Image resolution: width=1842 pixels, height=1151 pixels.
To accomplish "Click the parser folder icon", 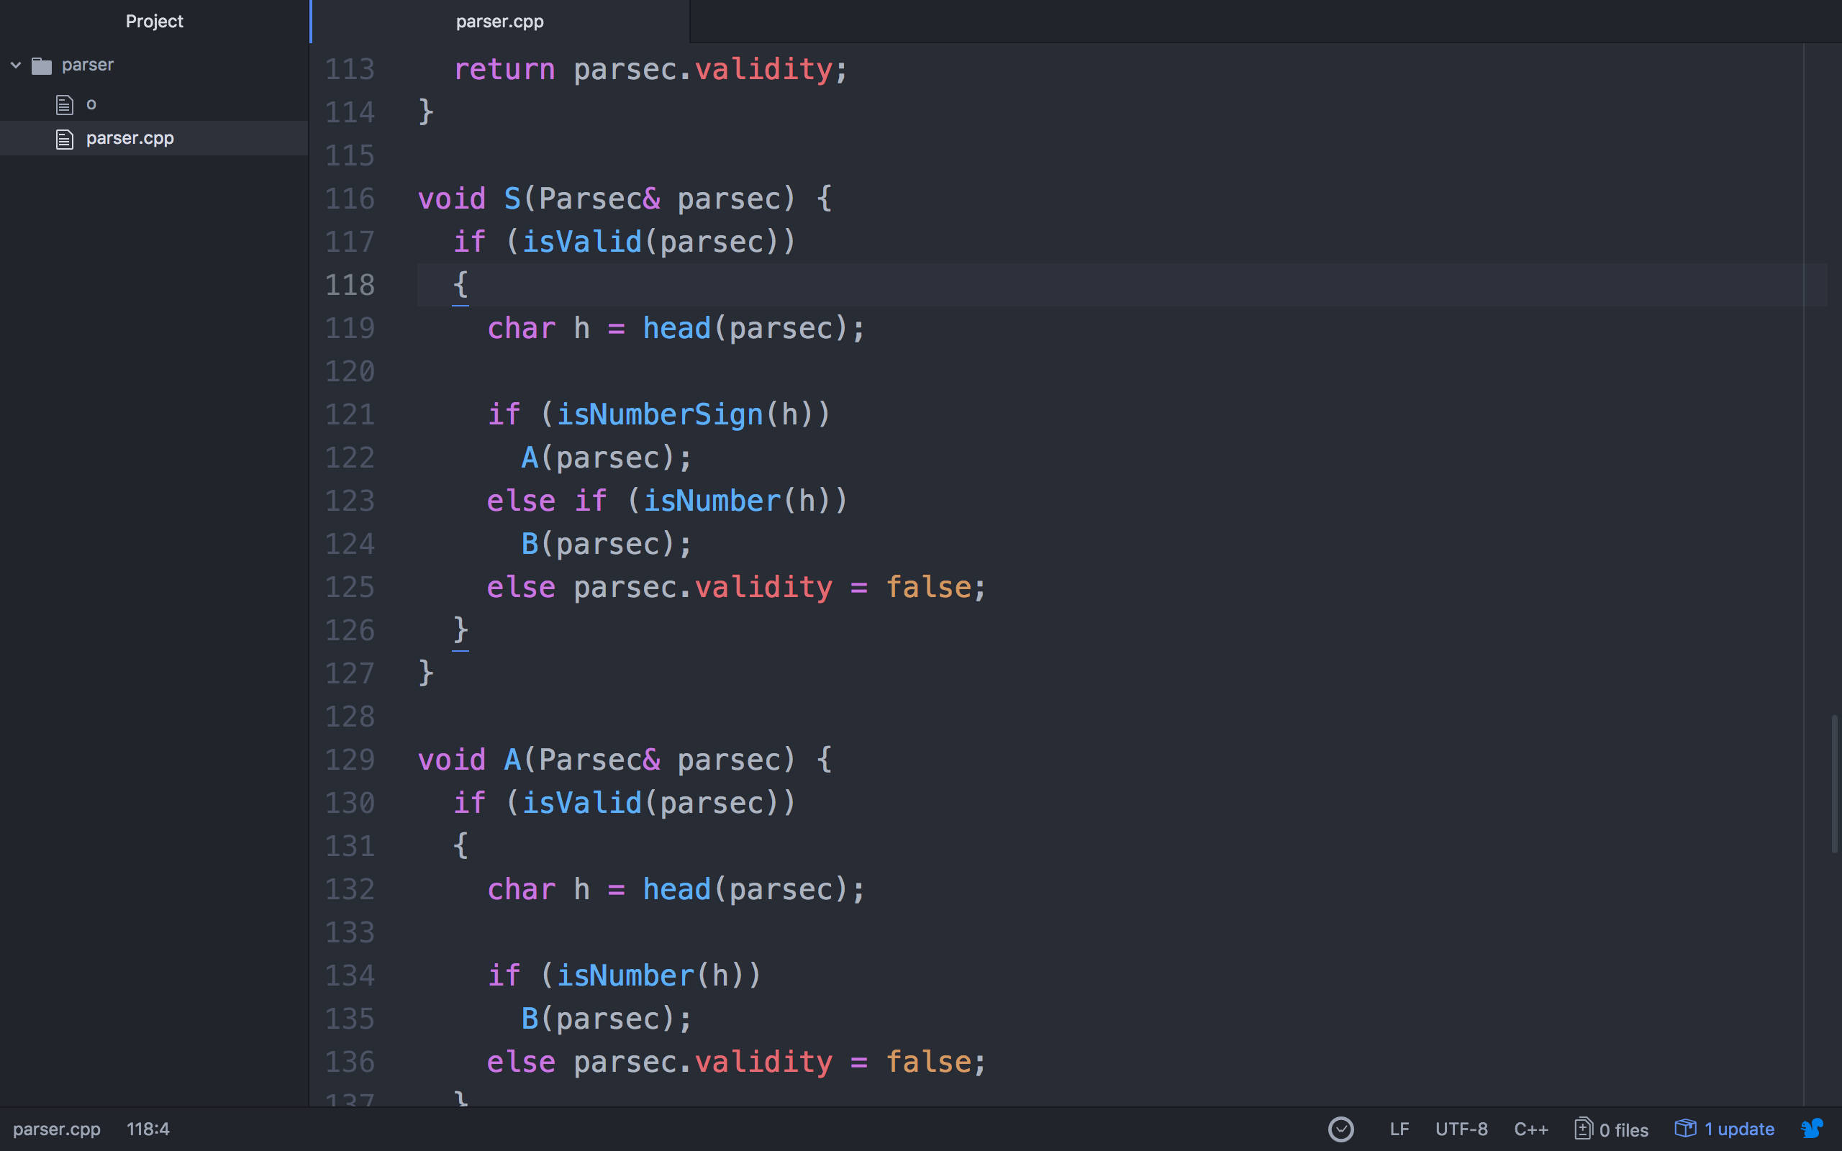I will click(x=42, y=66).
